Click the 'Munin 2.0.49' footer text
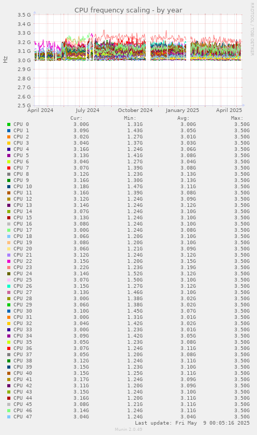Viewport: 257px width, 435px height. (129, 429)
